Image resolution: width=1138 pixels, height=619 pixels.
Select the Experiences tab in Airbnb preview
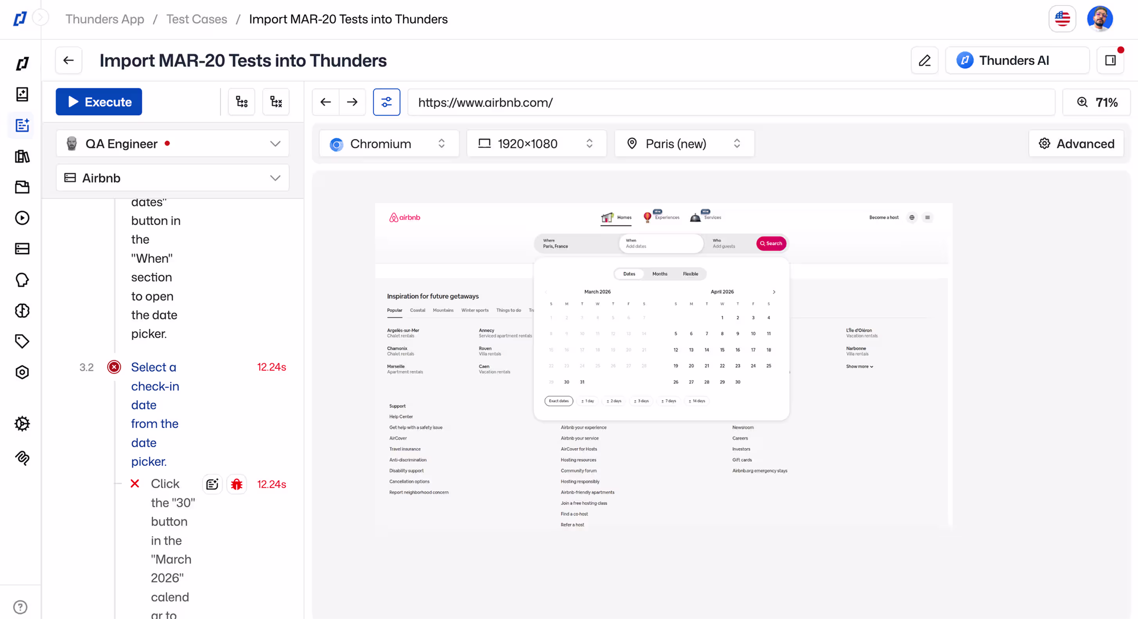click(661, 217)
